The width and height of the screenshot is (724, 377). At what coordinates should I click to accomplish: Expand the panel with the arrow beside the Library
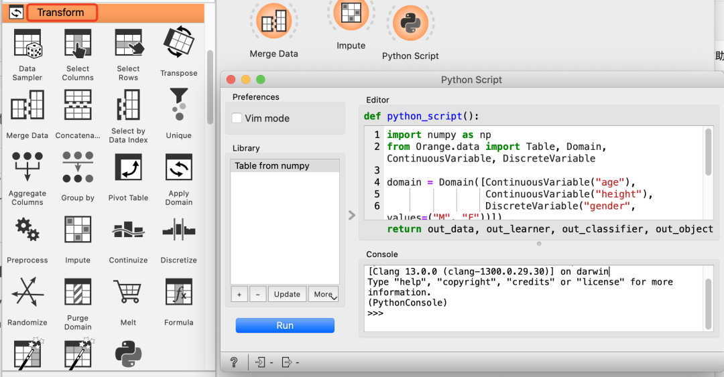pos(352,215)
